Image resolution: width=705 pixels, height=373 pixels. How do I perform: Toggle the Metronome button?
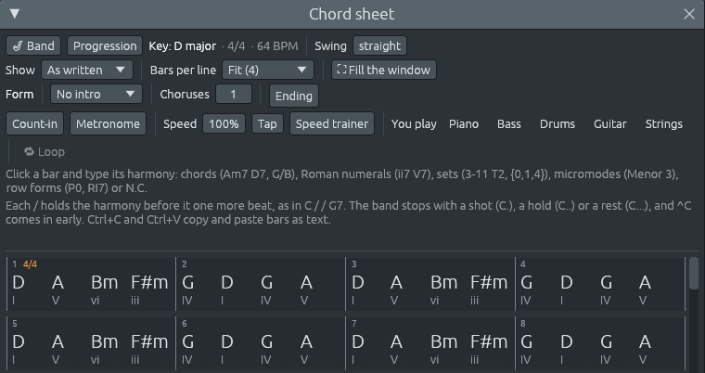point(108,123)
